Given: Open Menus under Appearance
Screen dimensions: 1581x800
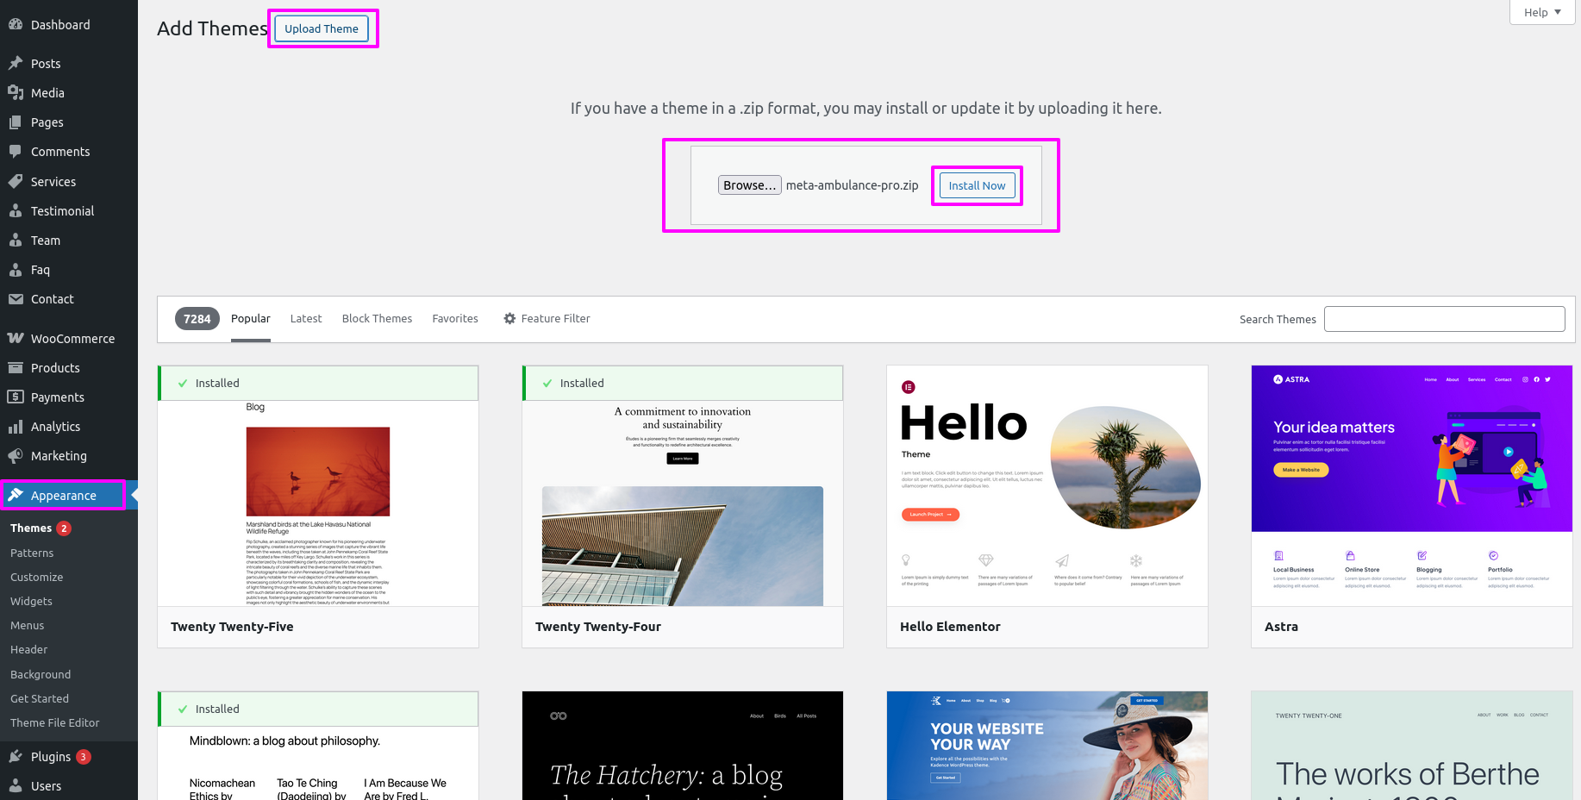Looking at the screenshot, I should (x=27, y=625).
